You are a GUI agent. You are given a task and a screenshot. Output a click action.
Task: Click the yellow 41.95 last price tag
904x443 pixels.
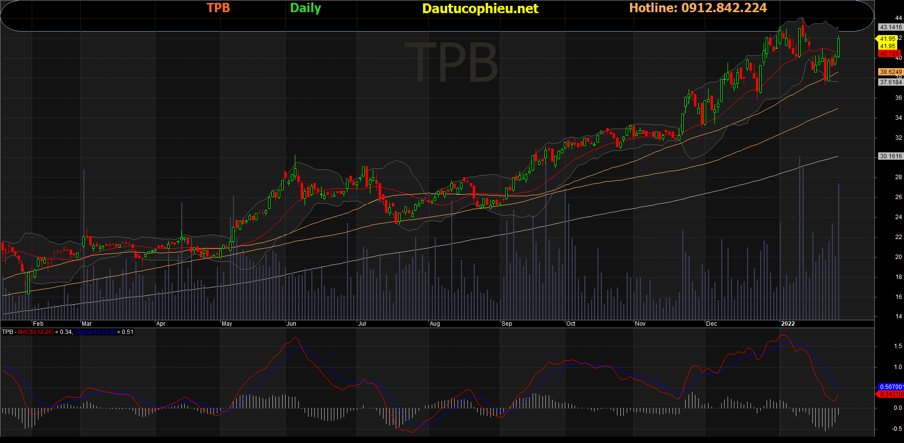pyautogui.click(x=887, y=39)
